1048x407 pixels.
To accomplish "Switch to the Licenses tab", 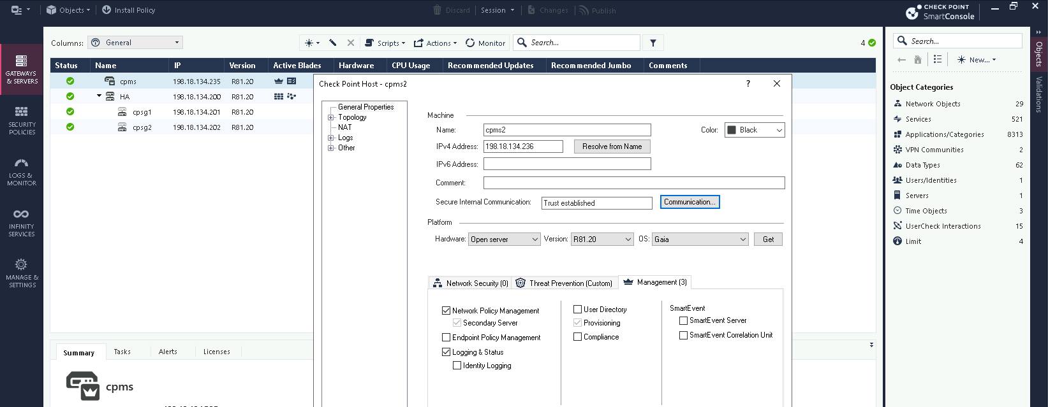I will coord(216,352).
